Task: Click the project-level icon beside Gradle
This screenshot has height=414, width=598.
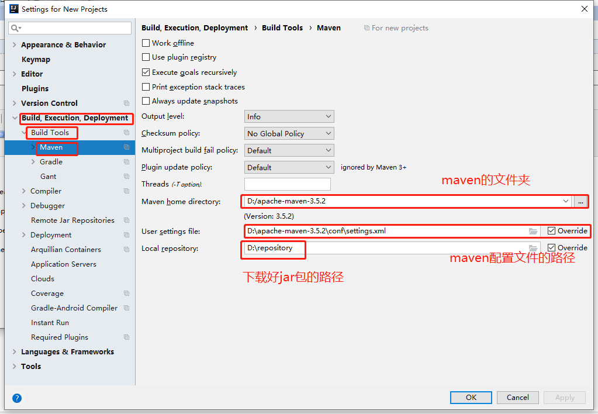Action: 127,162
